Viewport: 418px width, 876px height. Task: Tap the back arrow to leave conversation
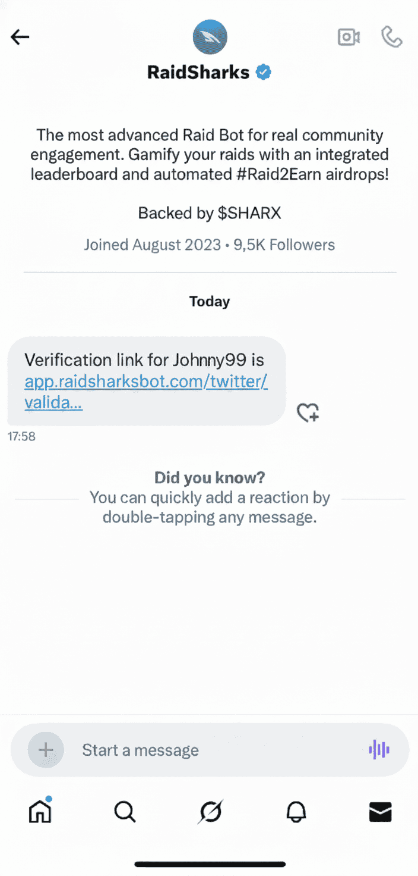tap(20, 37)
